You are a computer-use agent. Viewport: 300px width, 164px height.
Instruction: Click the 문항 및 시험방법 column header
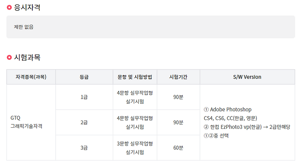(x=135, y=77)
